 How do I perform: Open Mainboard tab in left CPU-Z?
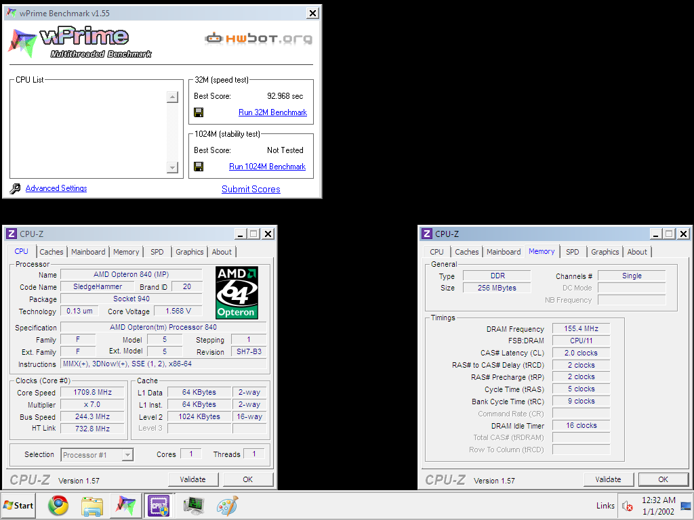click(x=88, y=252)
